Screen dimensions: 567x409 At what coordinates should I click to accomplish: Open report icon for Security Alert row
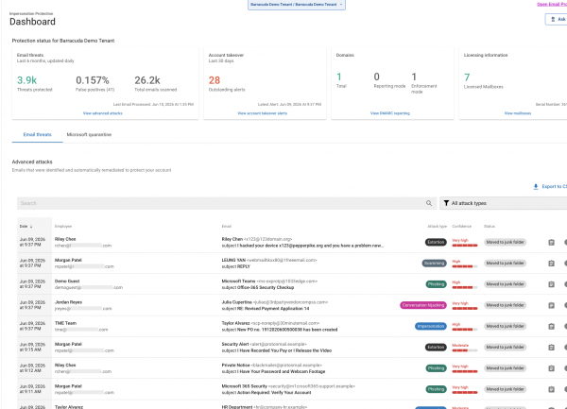point(551,348)
